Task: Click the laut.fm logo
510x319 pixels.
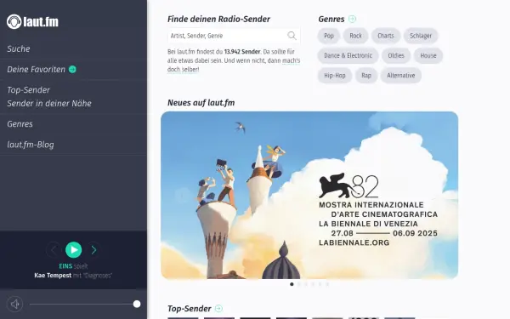Action: coord(32,21)
